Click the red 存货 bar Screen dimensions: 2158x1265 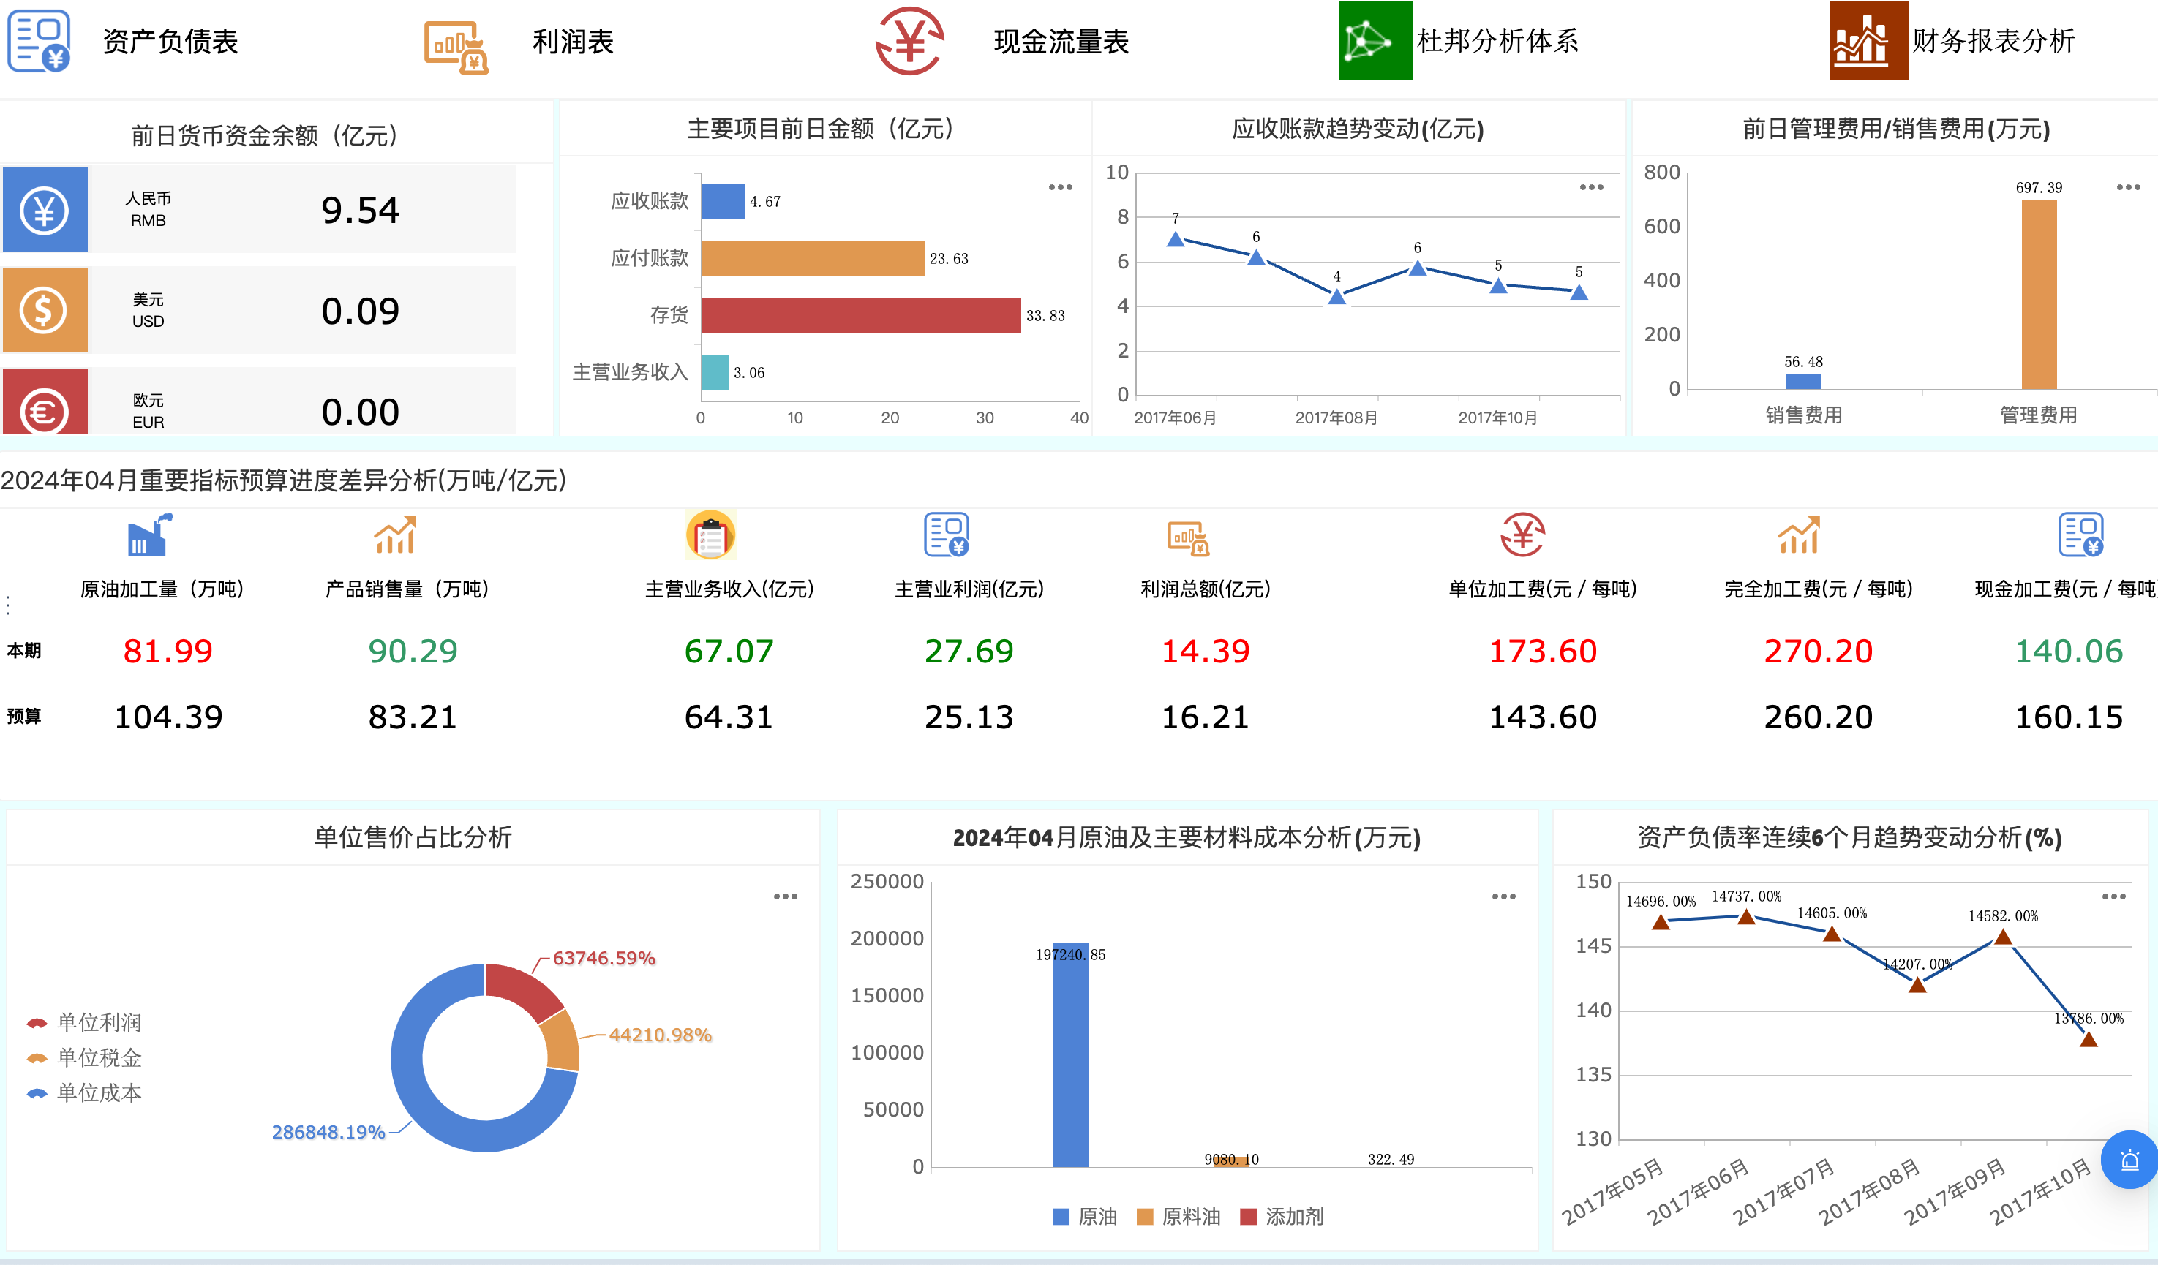(860, 315)
